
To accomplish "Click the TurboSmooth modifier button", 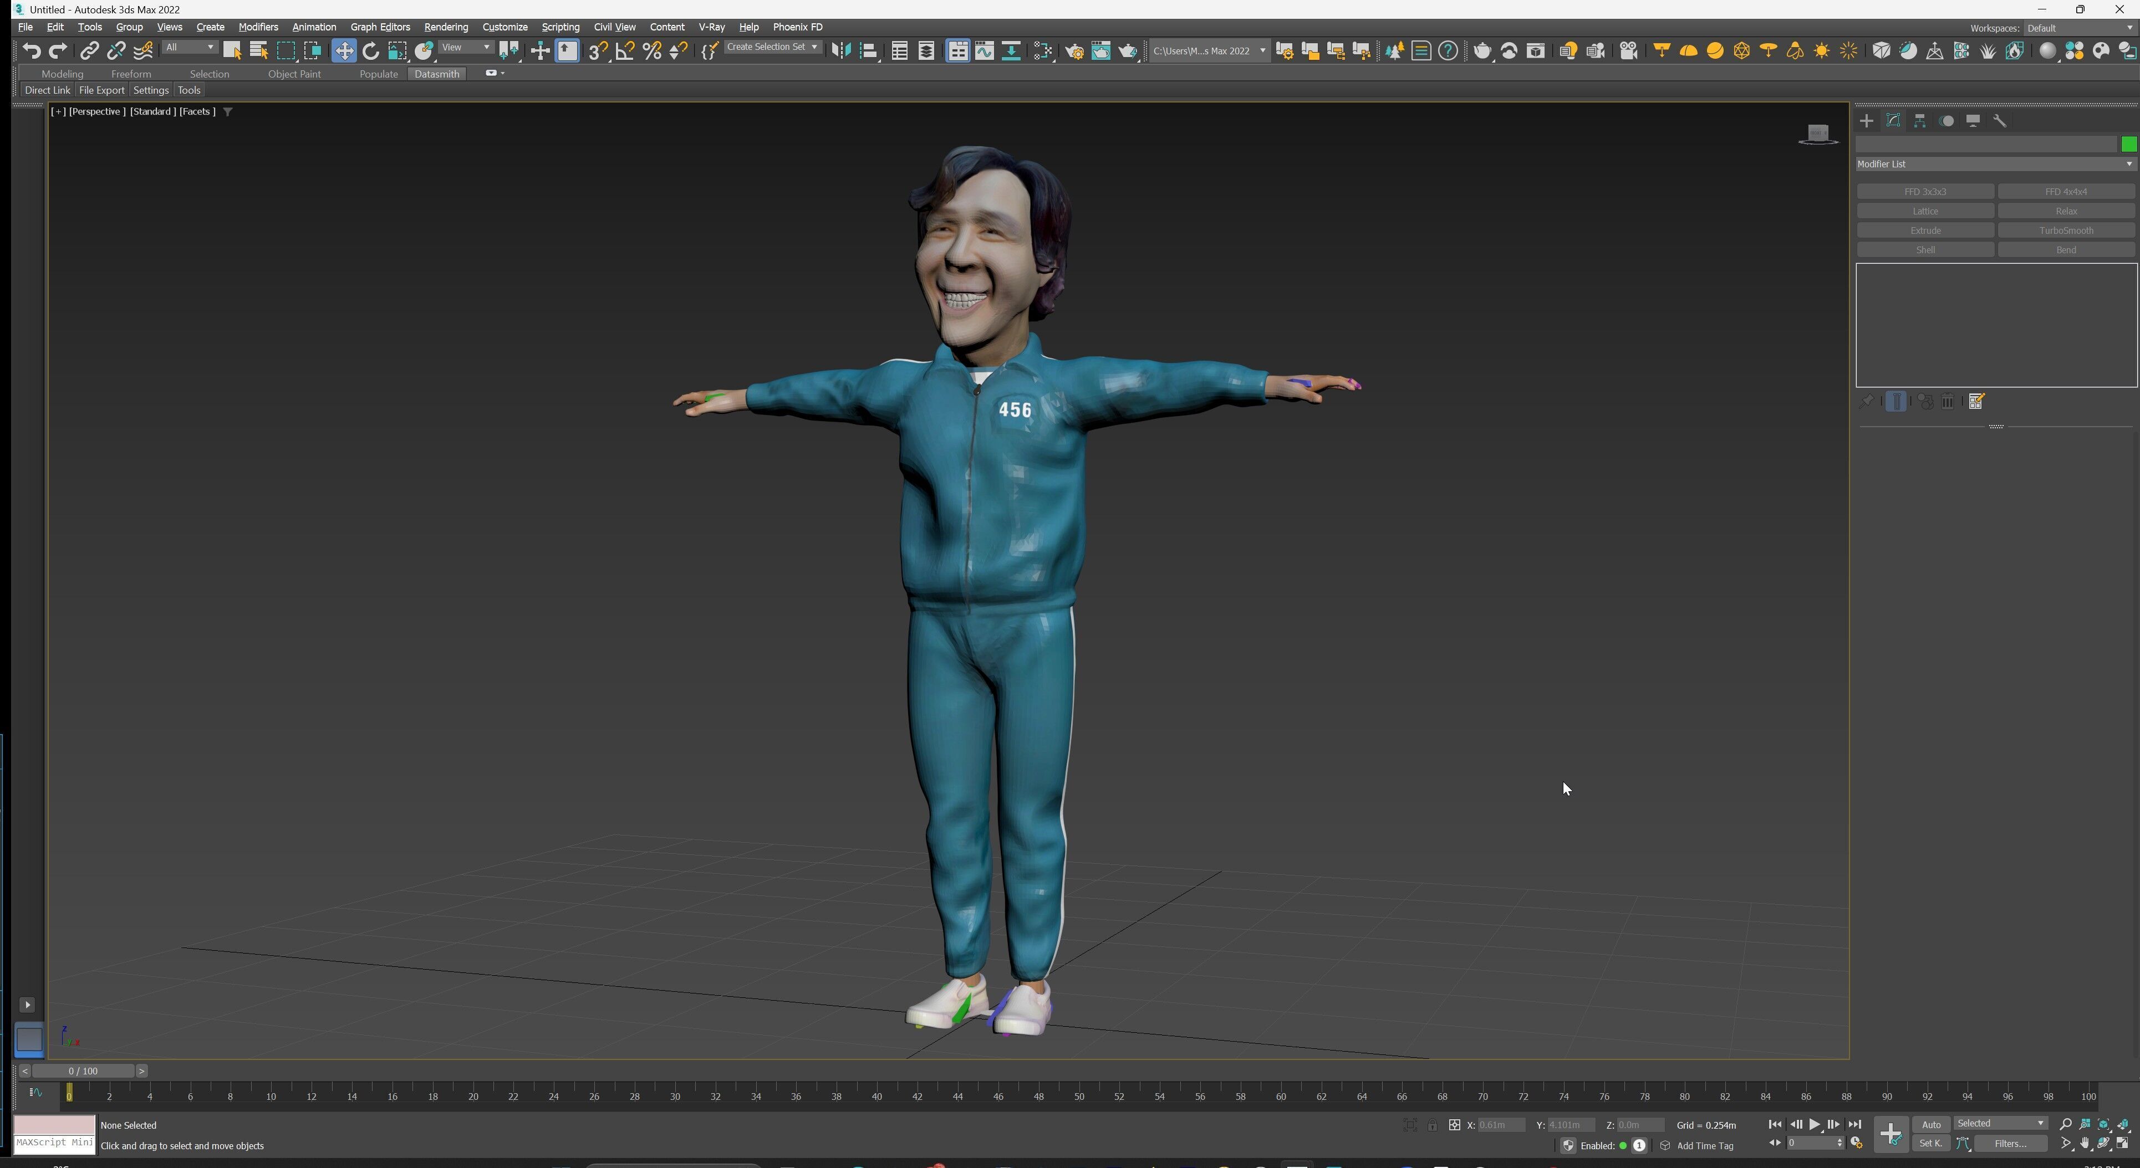I will coord(2065,231).
